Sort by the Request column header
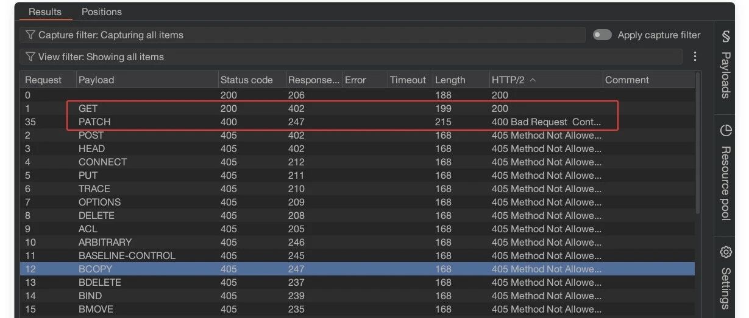Viewport: 749px width, 318px height. point(48,80)
